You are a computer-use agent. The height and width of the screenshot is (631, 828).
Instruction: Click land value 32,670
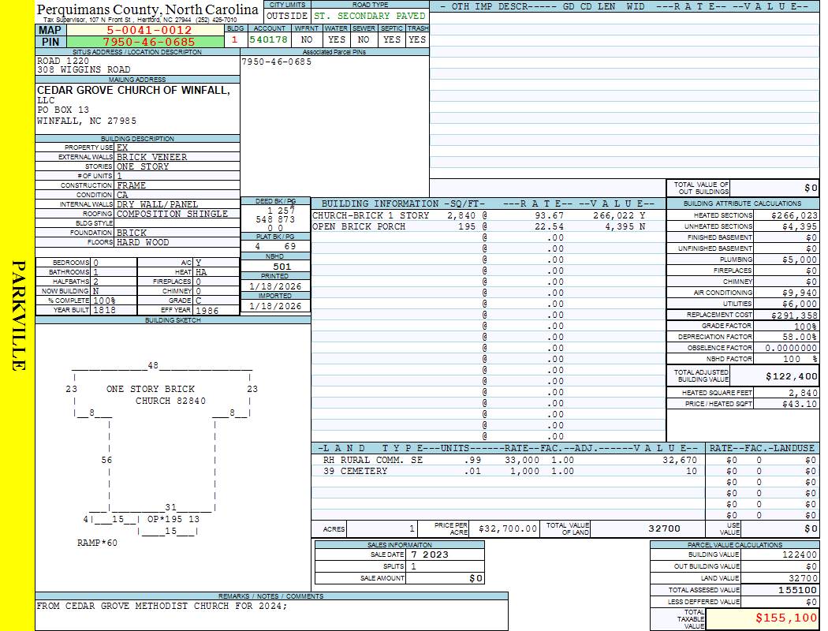tap(680, 460)
